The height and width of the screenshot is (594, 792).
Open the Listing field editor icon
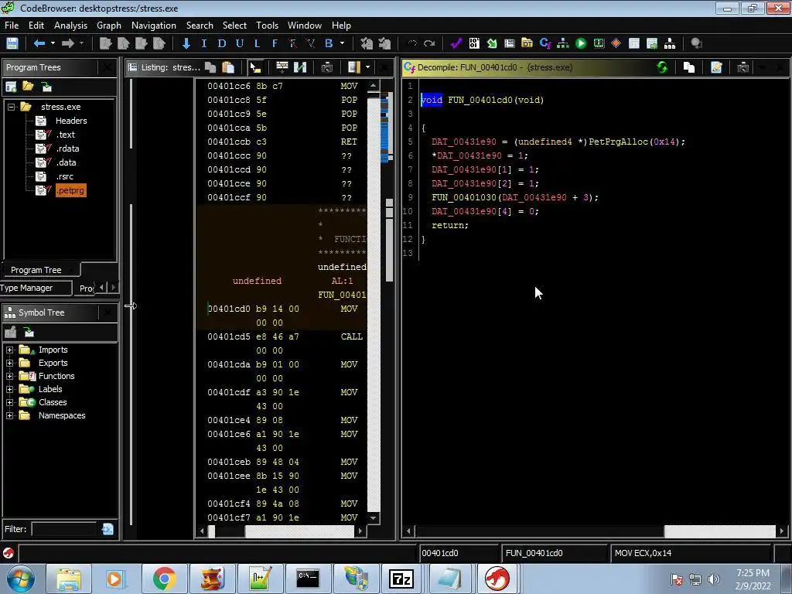coord(282,67)
